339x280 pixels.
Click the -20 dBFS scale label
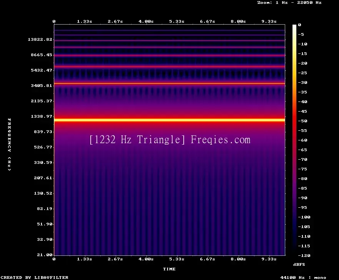[302, 63]
